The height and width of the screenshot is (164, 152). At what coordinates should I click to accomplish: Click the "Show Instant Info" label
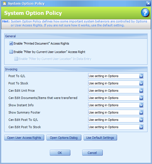pos(21,105)
